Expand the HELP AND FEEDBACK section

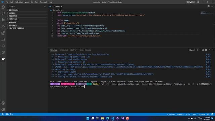[27, 28]
